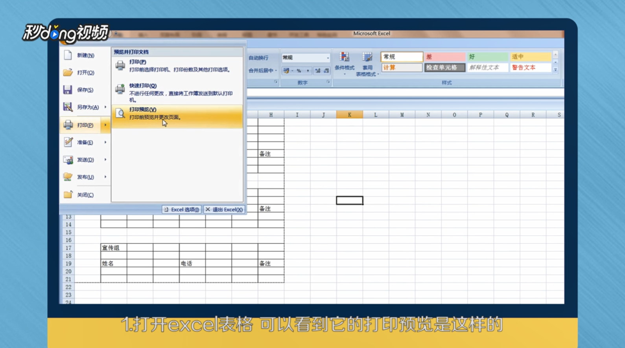Screen dimensions: 625x348
Task: Select column P header
Action: [x=480, y=115]
